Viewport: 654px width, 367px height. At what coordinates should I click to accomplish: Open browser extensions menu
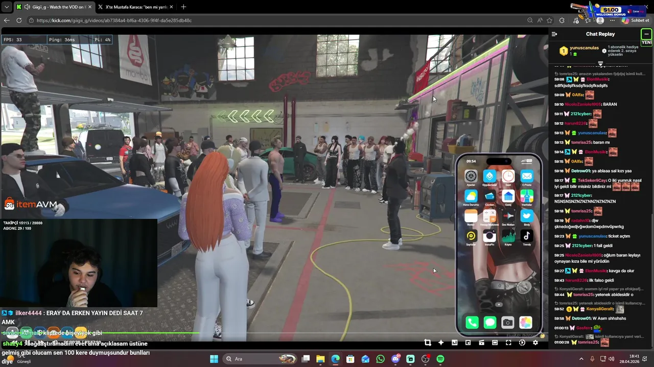coord(562,20)
